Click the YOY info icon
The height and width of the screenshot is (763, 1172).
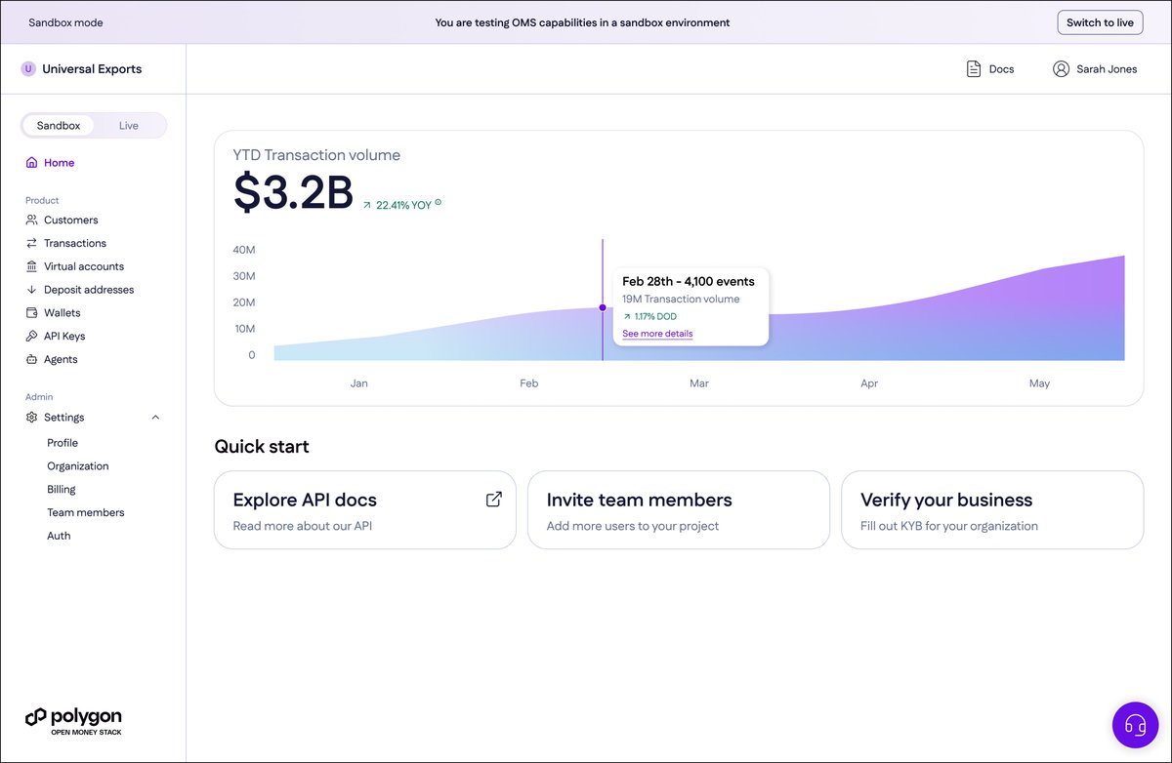click(438, 203)
